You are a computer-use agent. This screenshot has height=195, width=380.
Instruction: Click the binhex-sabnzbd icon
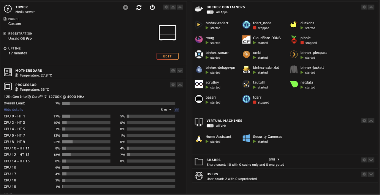click(x=247, y=69)
